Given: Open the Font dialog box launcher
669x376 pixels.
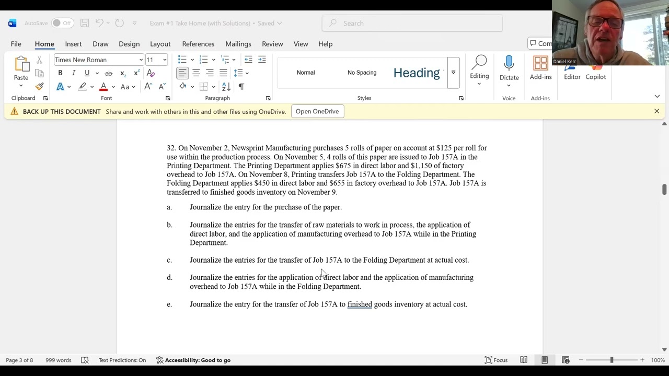Looking at the screenshot, I should (168, 98).
